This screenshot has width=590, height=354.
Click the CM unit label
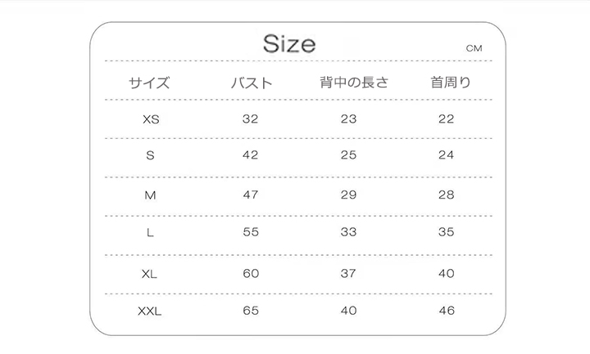click(474, 48)
